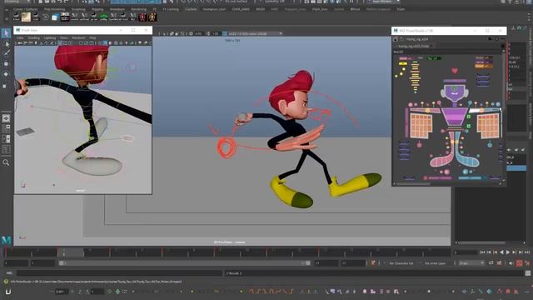
Task: Play animation forwards
Action: [x=508, y=252]
